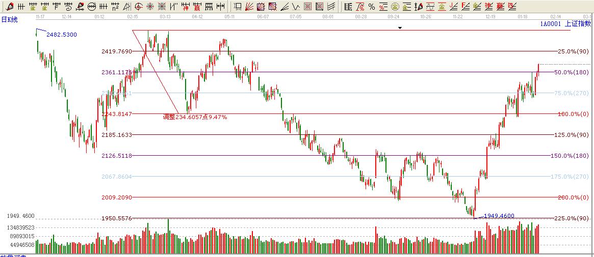Image resolution: width=594 pixels, height=257 pixels.
Task: Click the 2482.5300 high price label
Action: 61,35
